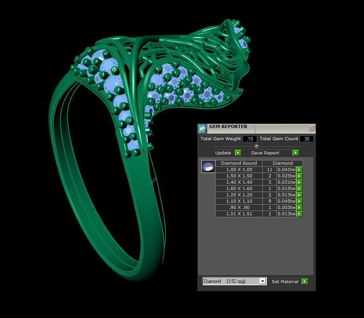The width and height of the screenshot is (364, 318).
Task: Select the Total Gem Weight value .19
Action: click(x=250, y=139)
